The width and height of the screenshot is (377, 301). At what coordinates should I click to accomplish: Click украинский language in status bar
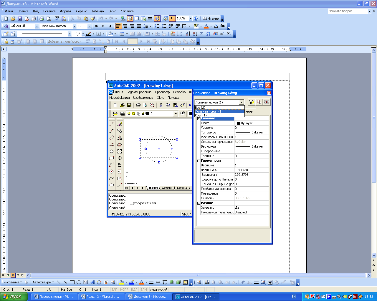coord(158,290)
